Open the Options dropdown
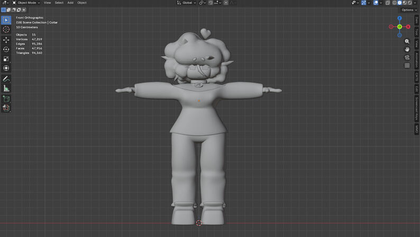420x237 pixels. click(409, 10)
